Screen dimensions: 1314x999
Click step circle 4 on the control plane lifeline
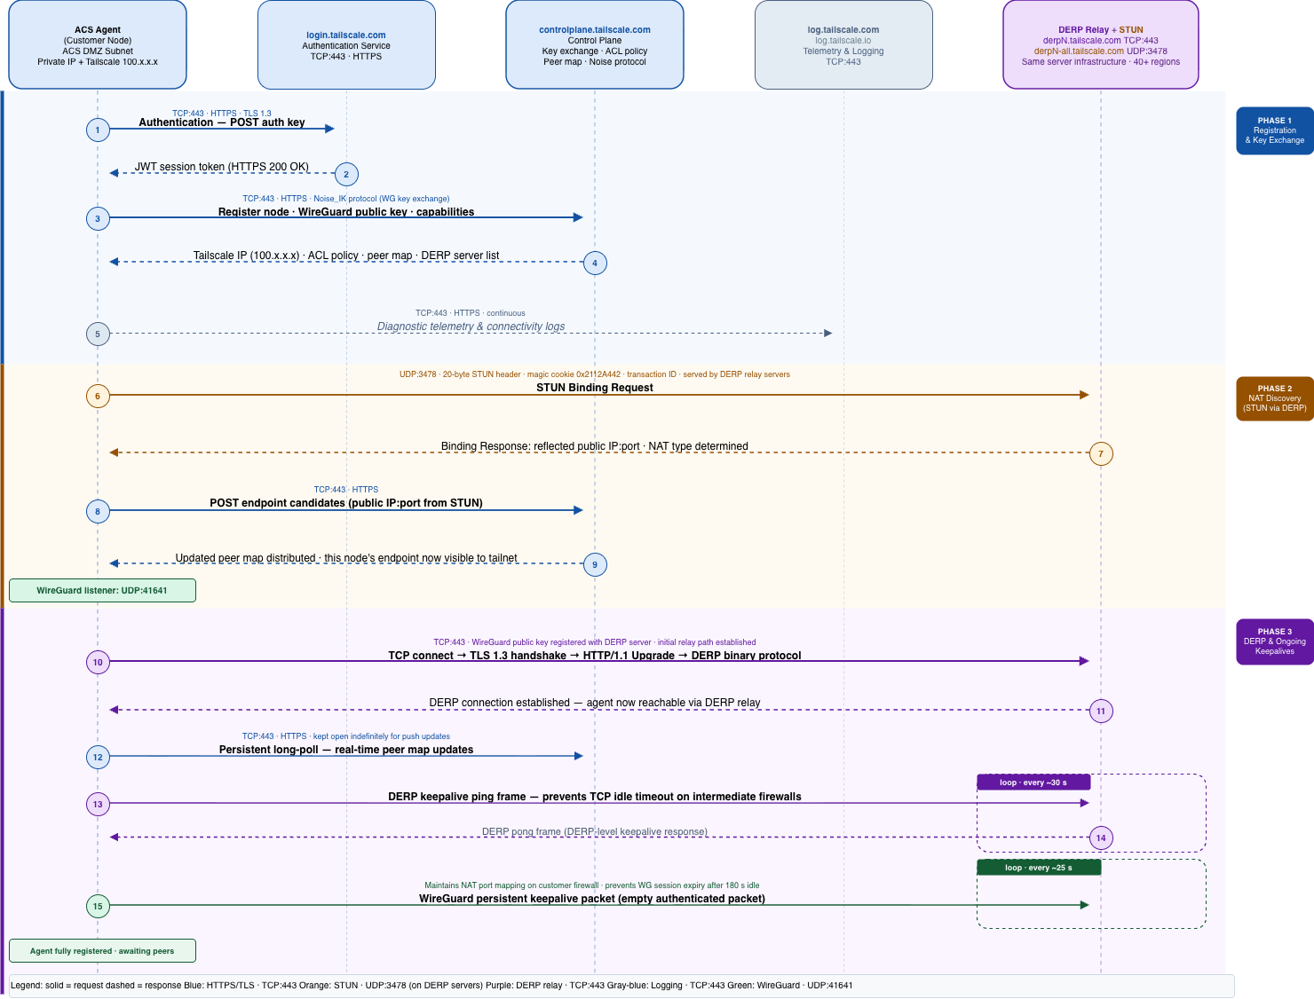click(x=595, y=263)
